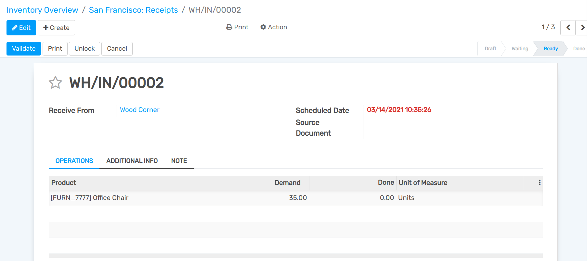
Task: Go to previous record with left arrow
Action: (568, 28)
